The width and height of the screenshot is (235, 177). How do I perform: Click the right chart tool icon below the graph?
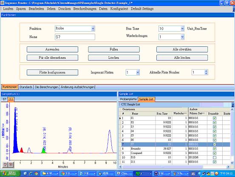tap(11, 165)
